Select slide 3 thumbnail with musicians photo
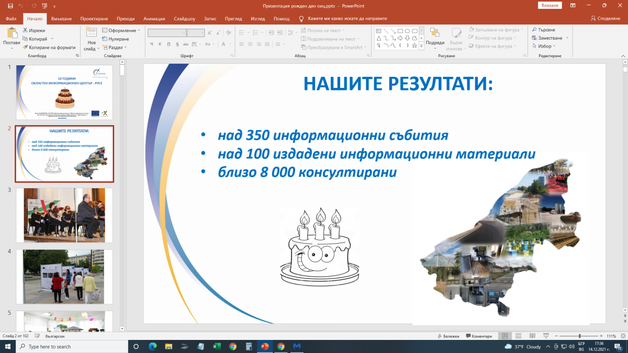The width and height of the screenshot is (628, 353). pos(64,215)
